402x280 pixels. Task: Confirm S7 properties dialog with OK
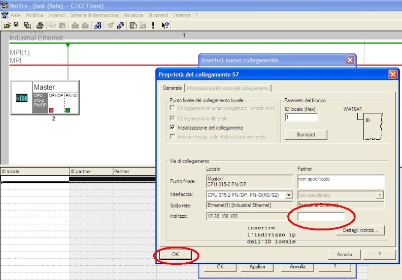pos(175,254)
